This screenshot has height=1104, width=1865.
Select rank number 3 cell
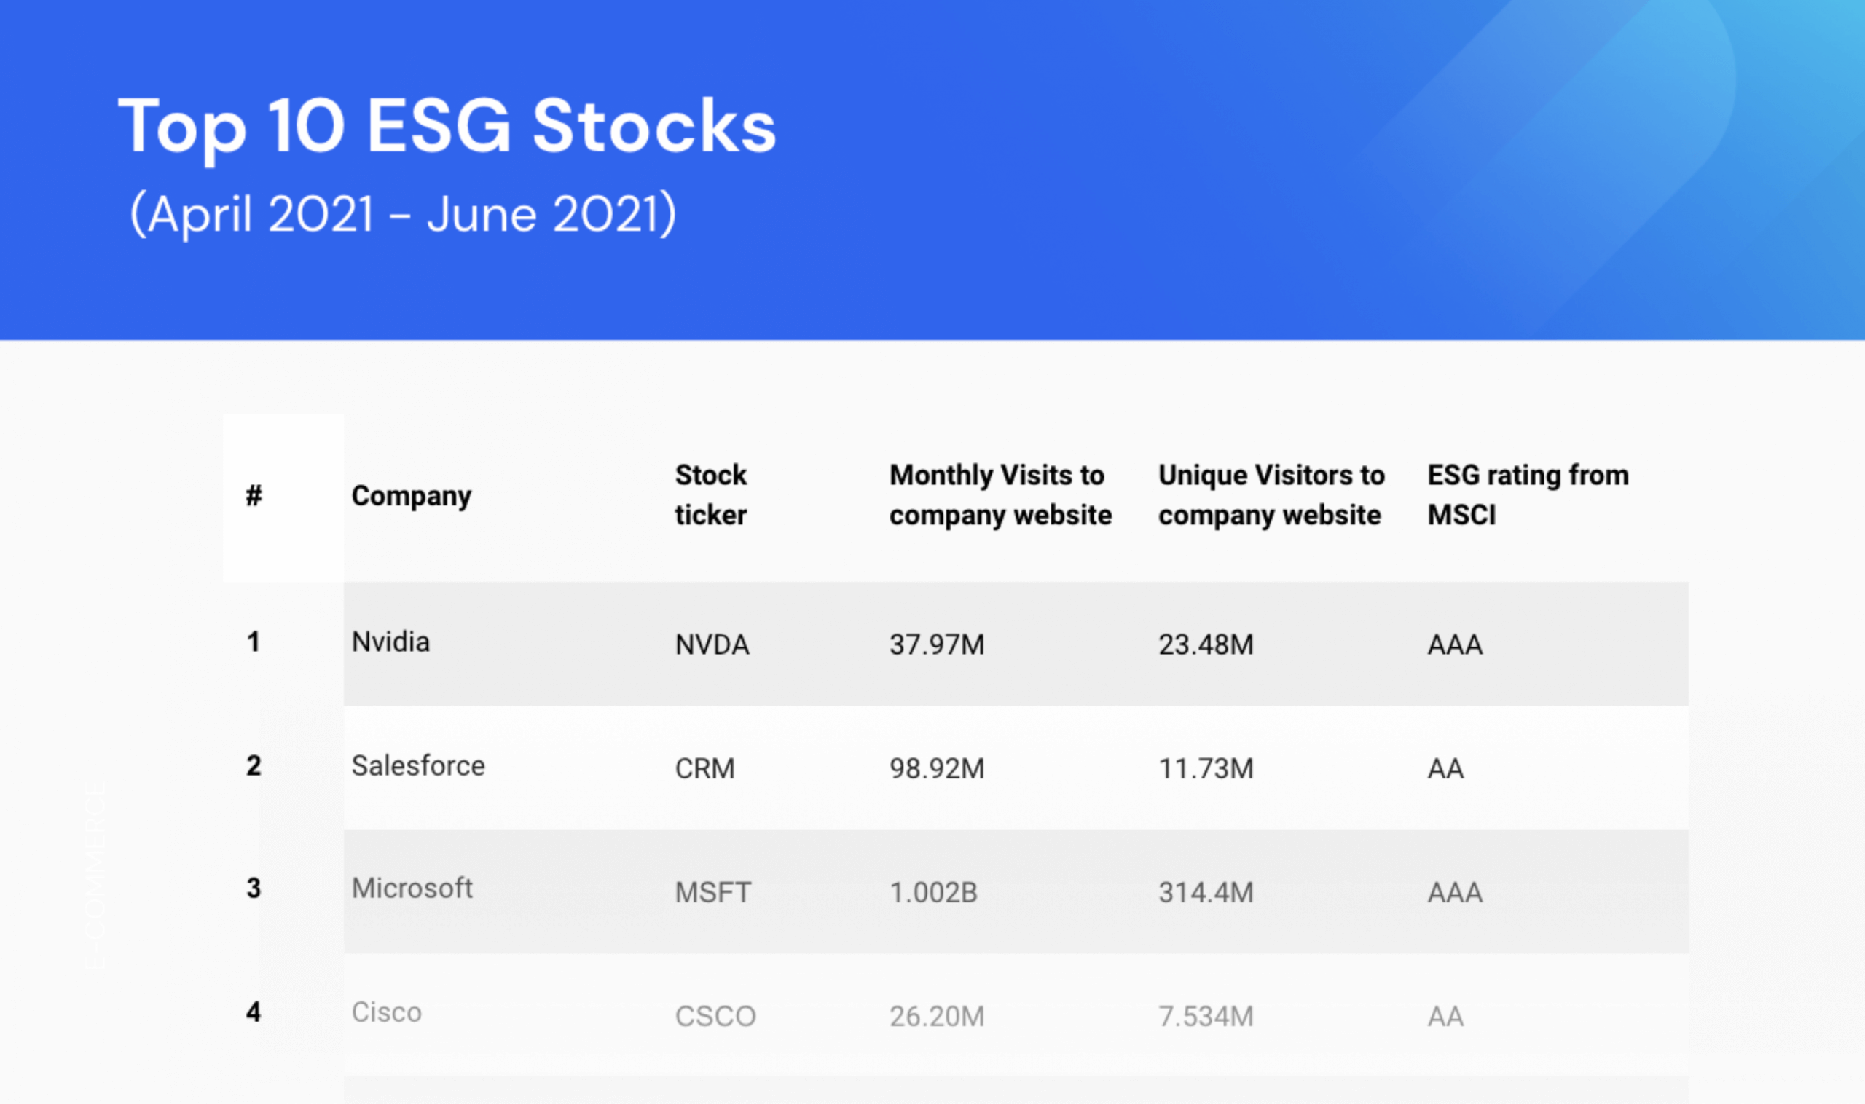point(254,888)
